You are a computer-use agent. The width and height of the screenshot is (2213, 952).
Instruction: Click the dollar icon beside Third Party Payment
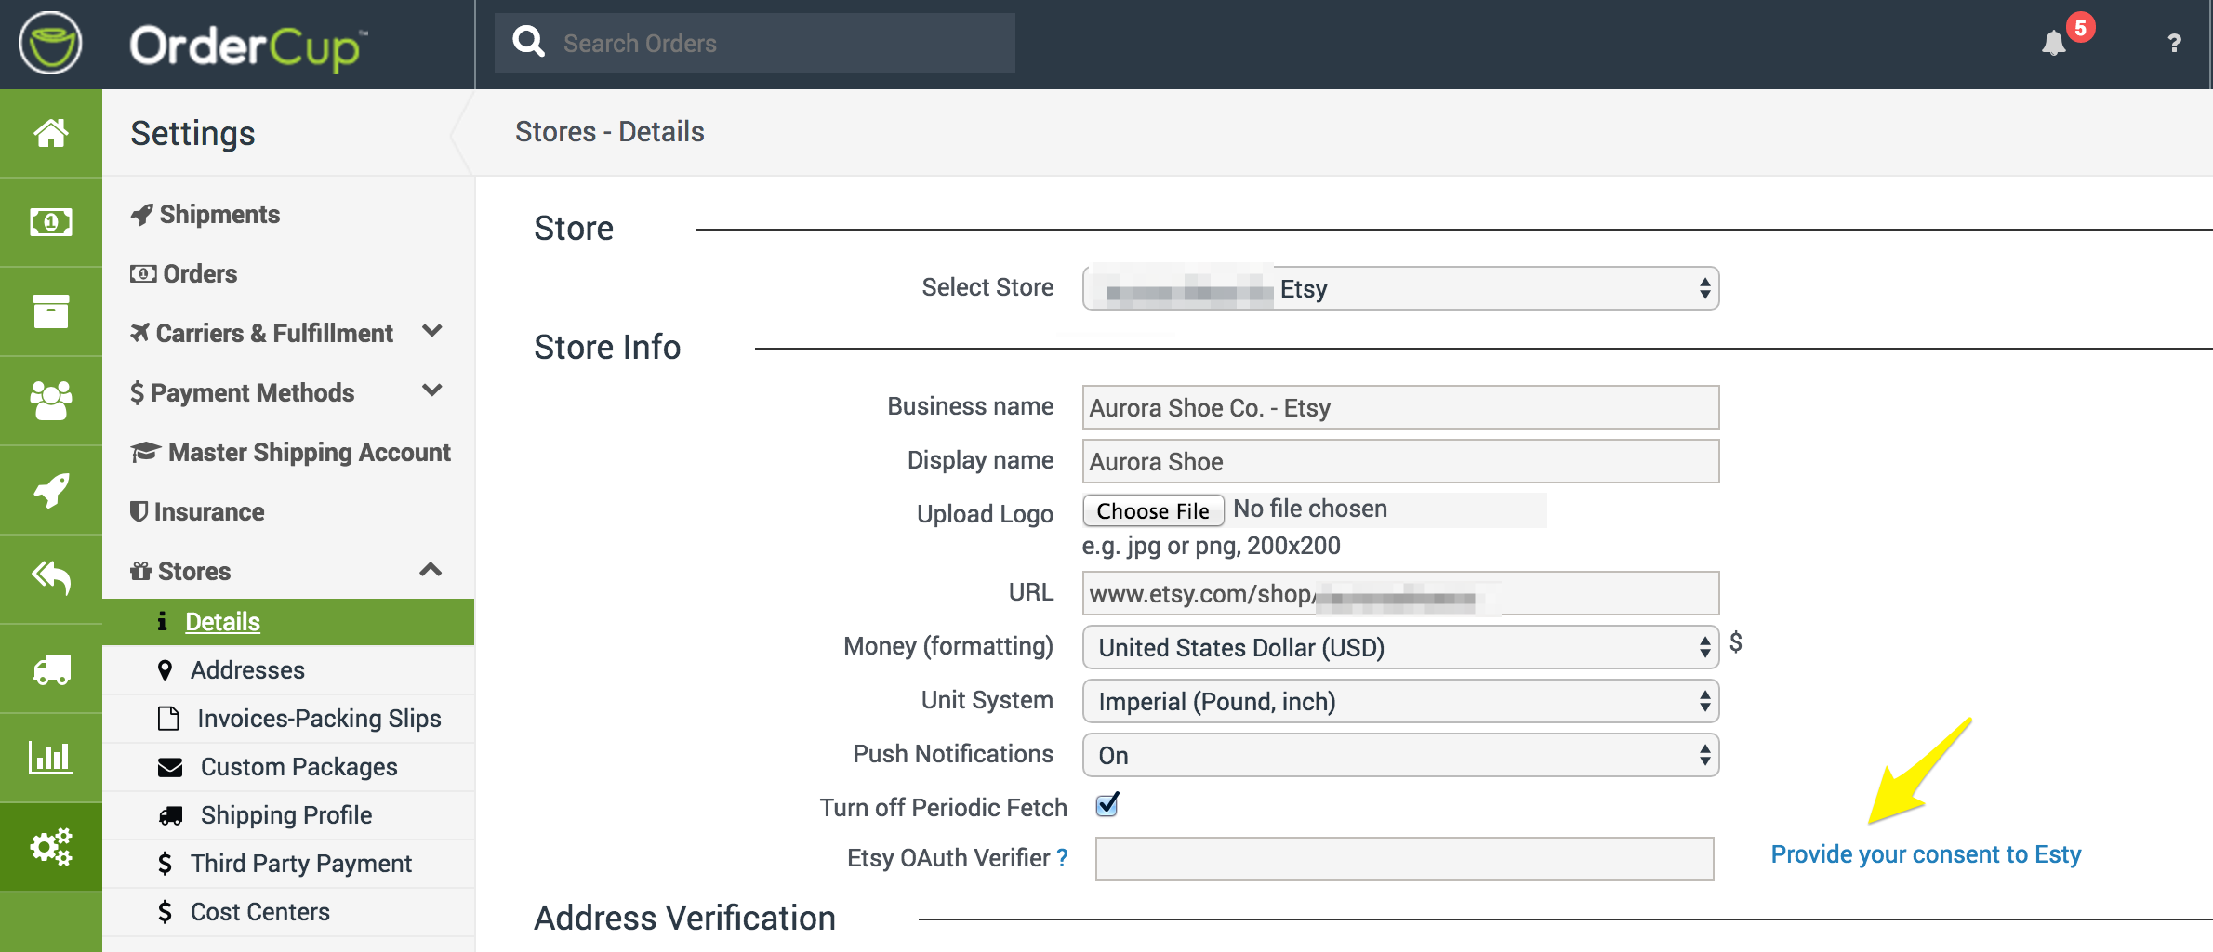(165, 863)
